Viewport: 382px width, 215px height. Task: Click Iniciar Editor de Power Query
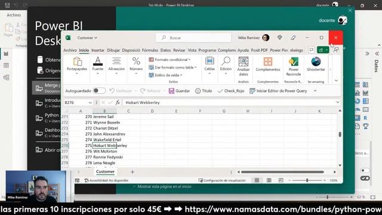coord(278,91)
